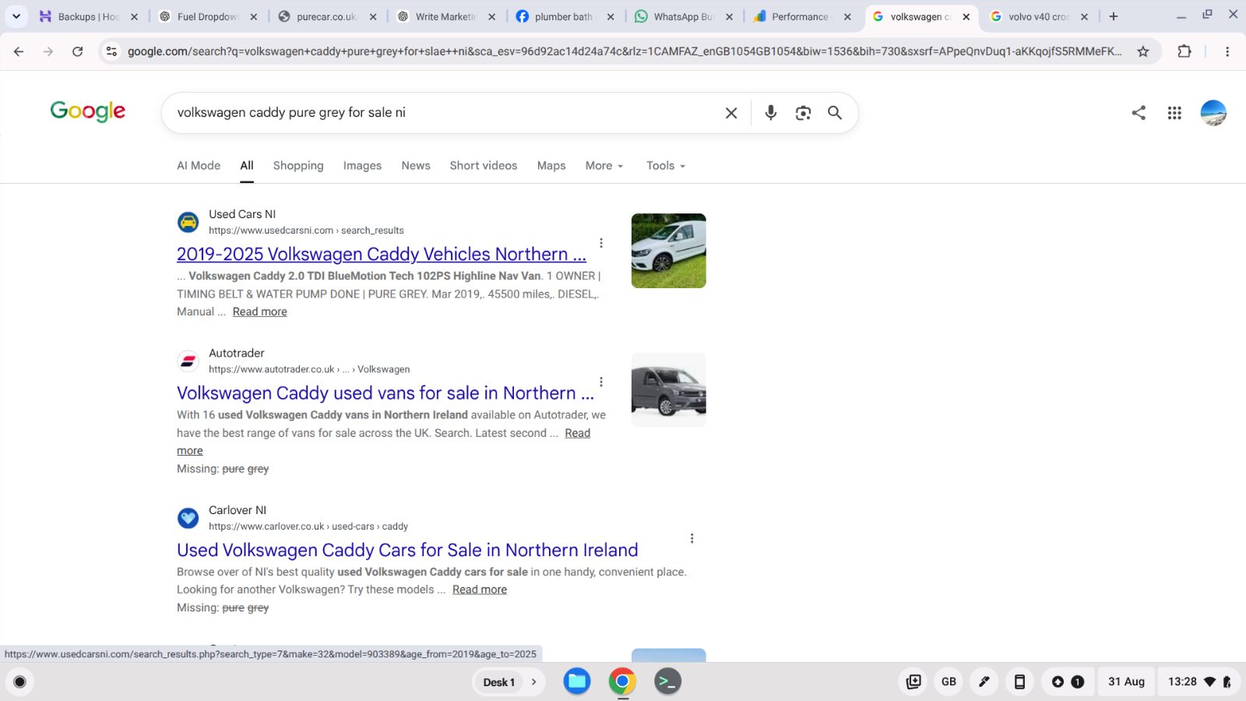Switch to the News results tab

tap(416, 166)
